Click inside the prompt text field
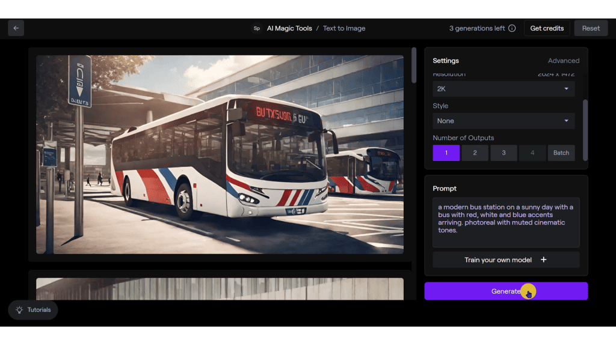 (506, 222)
